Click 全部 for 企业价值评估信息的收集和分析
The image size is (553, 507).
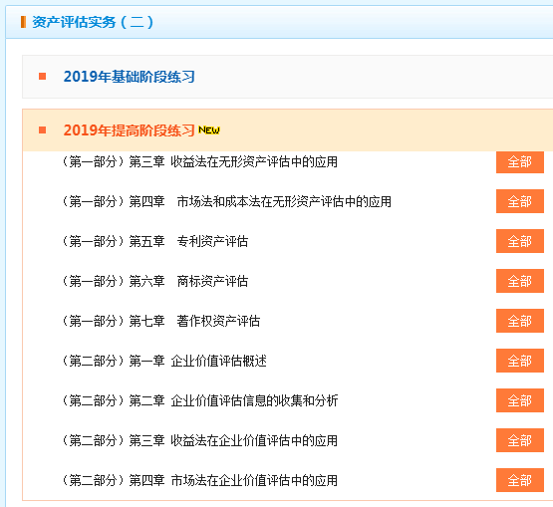(x=520, y=400)
